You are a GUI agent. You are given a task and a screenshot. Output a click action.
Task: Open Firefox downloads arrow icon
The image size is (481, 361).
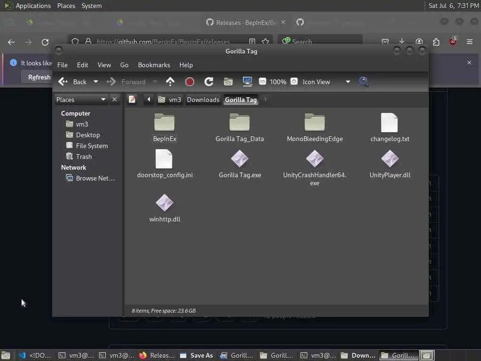[x=402, y=42]
